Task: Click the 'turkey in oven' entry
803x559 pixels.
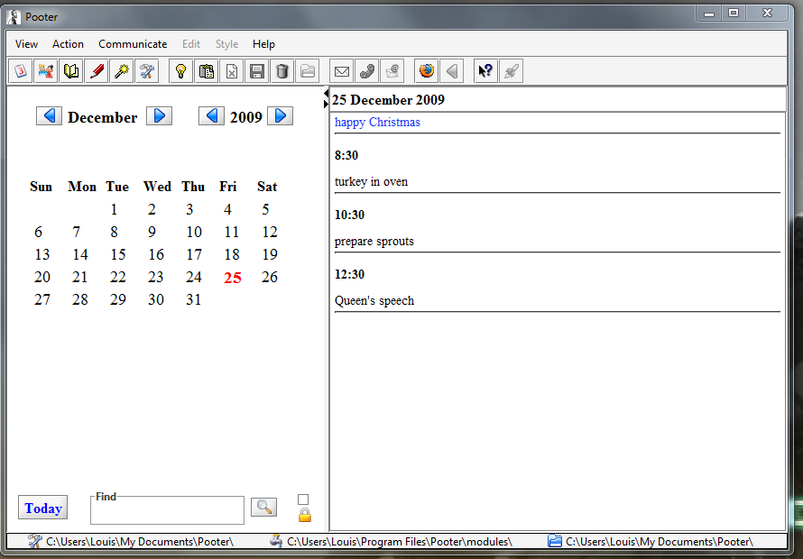Action: (x=372, y=182)
